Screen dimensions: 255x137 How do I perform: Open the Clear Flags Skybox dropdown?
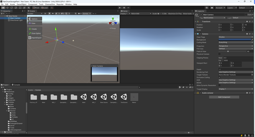pos(236,37)
